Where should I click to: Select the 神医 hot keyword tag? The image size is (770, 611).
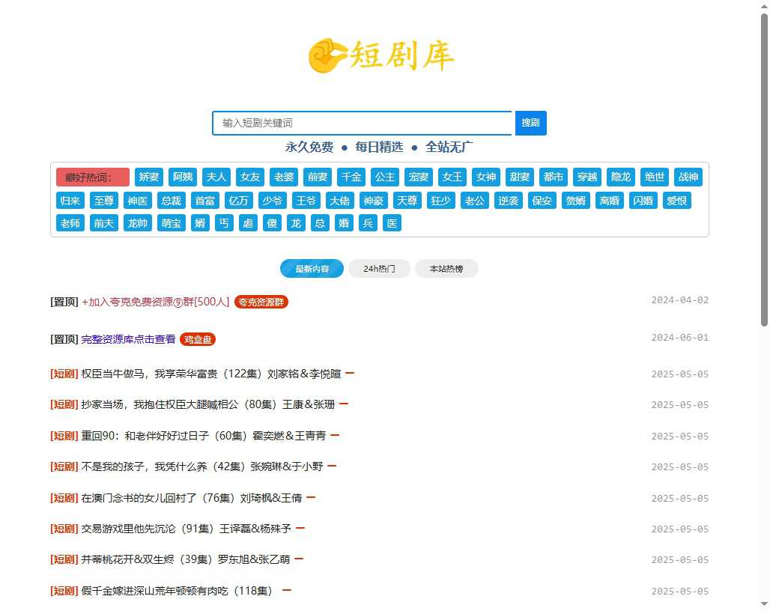tap(137, 200)
